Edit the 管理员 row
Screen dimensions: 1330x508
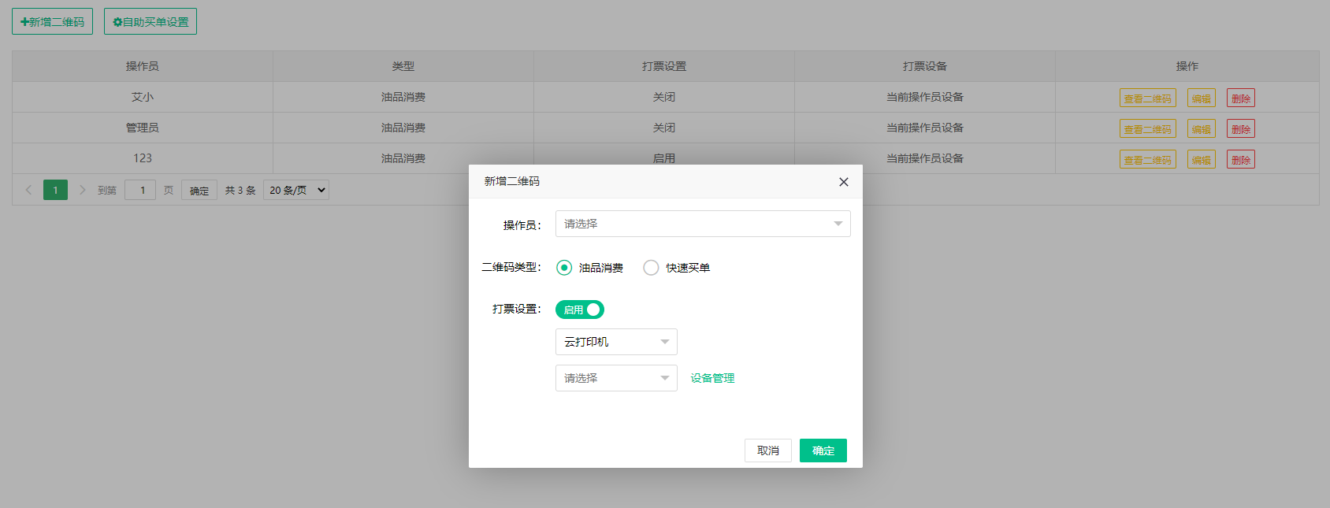pos(1201,129)
